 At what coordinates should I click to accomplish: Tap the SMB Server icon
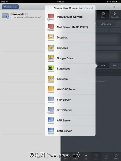point(51,131)
